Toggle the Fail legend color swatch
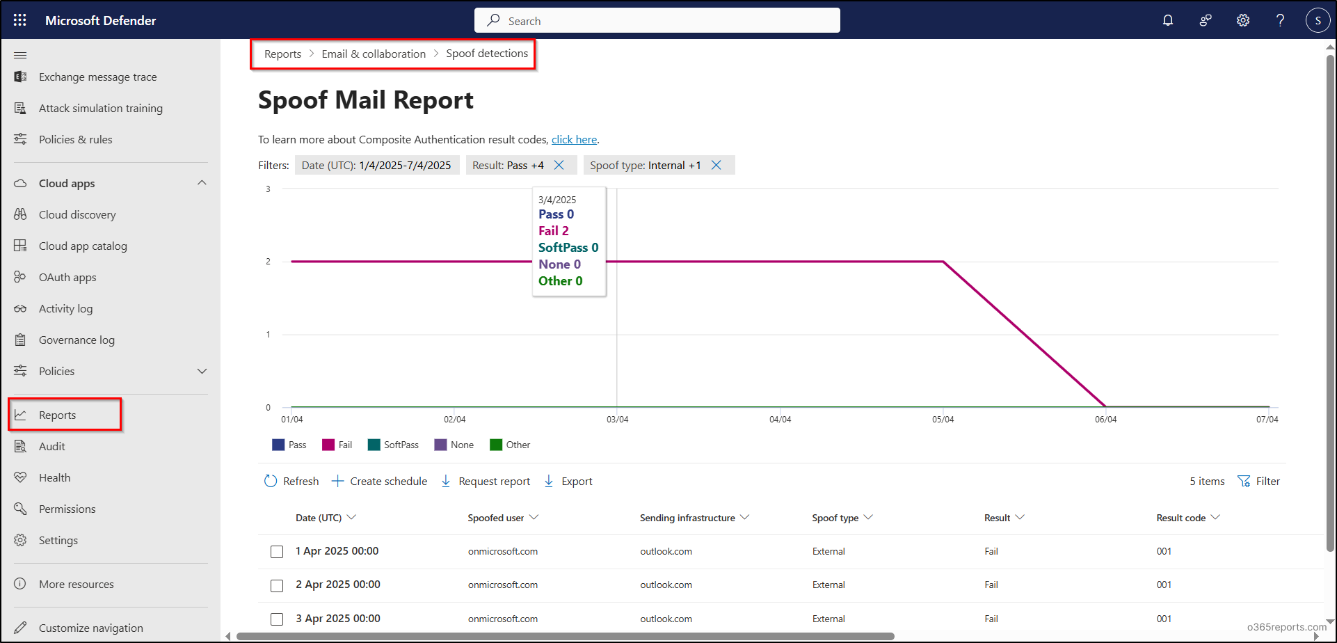The width and height of the screenshot is (1337, 643). point(328,445)
